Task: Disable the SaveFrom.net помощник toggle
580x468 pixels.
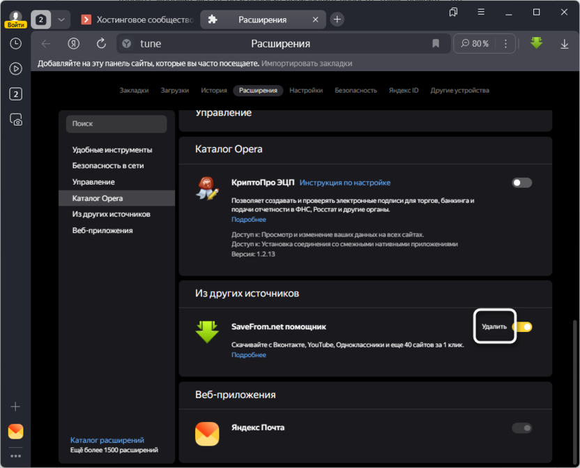Action: pyautogui.click(x=522, y=326)
